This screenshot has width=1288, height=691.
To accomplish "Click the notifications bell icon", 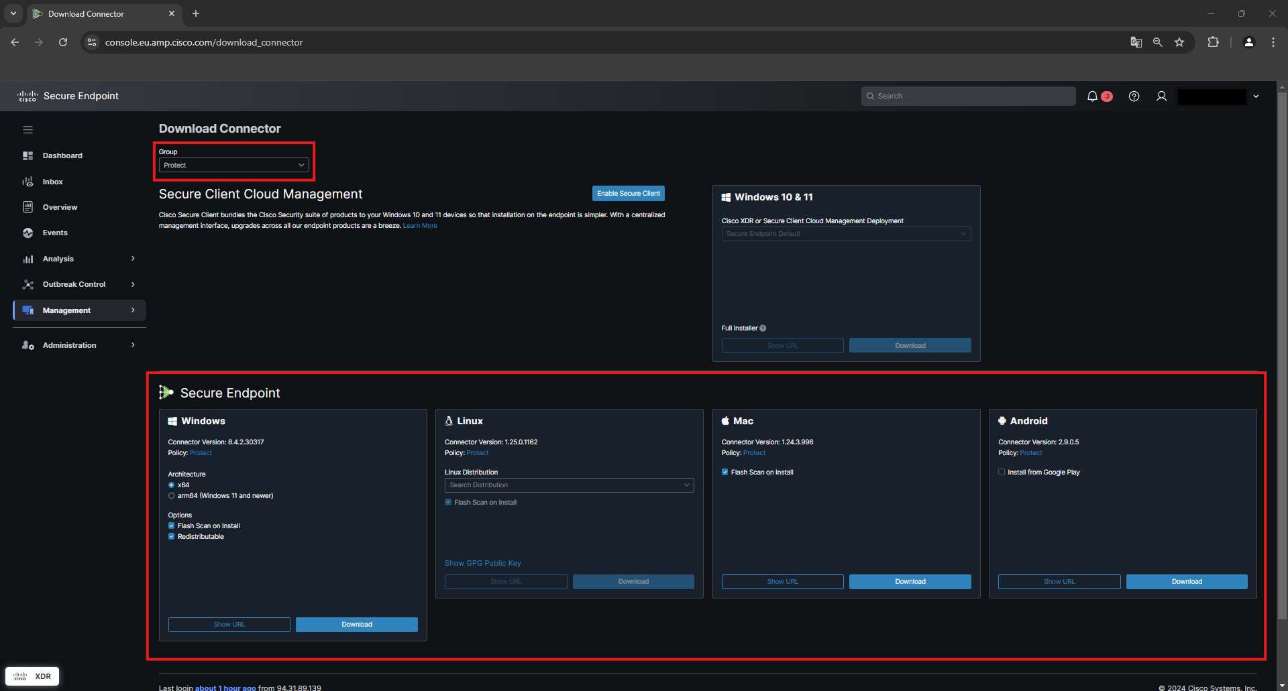I will coord(1092,97).
